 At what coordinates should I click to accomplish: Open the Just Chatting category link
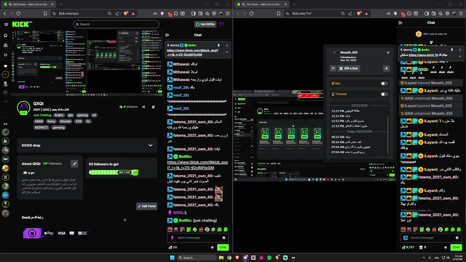point(42,115)
